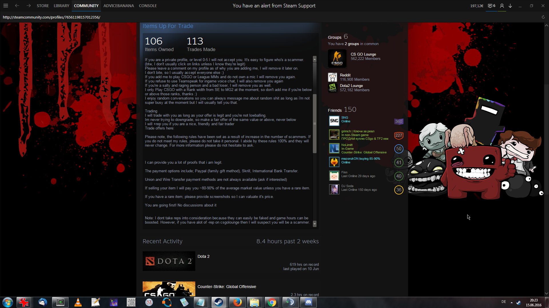
Task: Open the Dota2 Lounge group link
Action: coord(351,86)
